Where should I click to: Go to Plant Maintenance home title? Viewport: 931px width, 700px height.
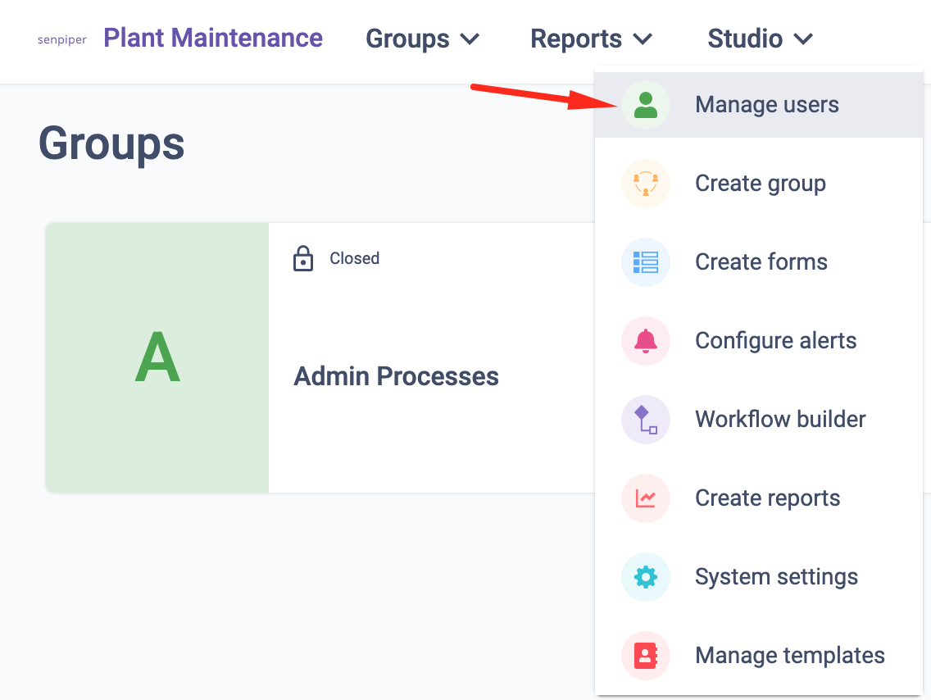coord(213,38)
